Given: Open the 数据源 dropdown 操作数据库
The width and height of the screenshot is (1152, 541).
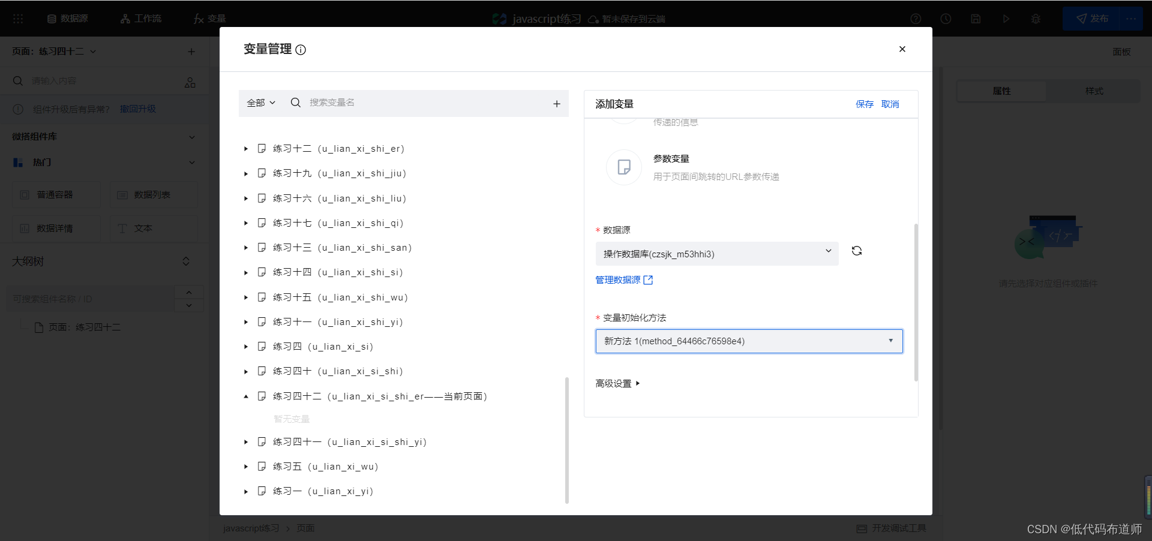Looking at the screenshot, I should (717, 254).
